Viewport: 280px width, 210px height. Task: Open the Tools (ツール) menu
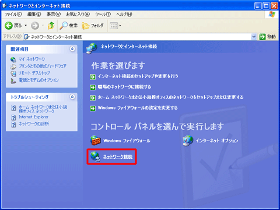(x=103, y=14)
